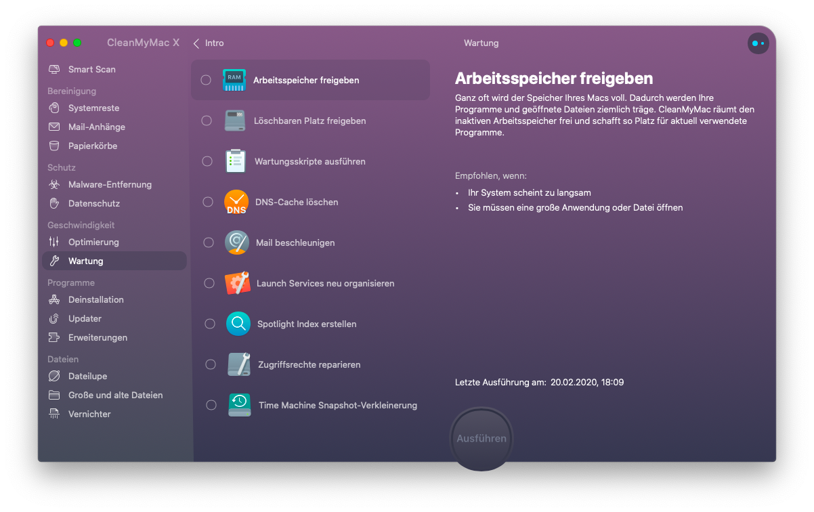Click the Mail beschleunigen stamp icon
Screen dimensions: 814x512
pos(237,242)
